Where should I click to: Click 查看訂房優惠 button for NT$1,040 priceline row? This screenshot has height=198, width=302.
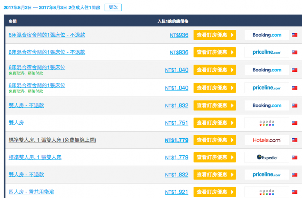[x=215, y=88]
